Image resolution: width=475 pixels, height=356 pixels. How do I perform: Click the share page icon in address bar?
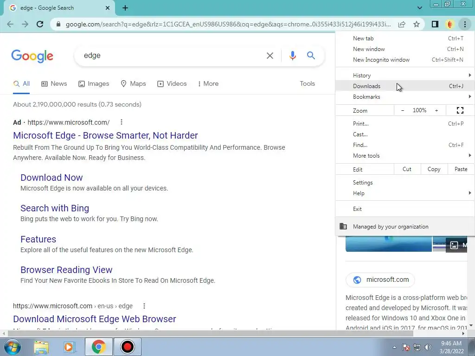(402, 24)
